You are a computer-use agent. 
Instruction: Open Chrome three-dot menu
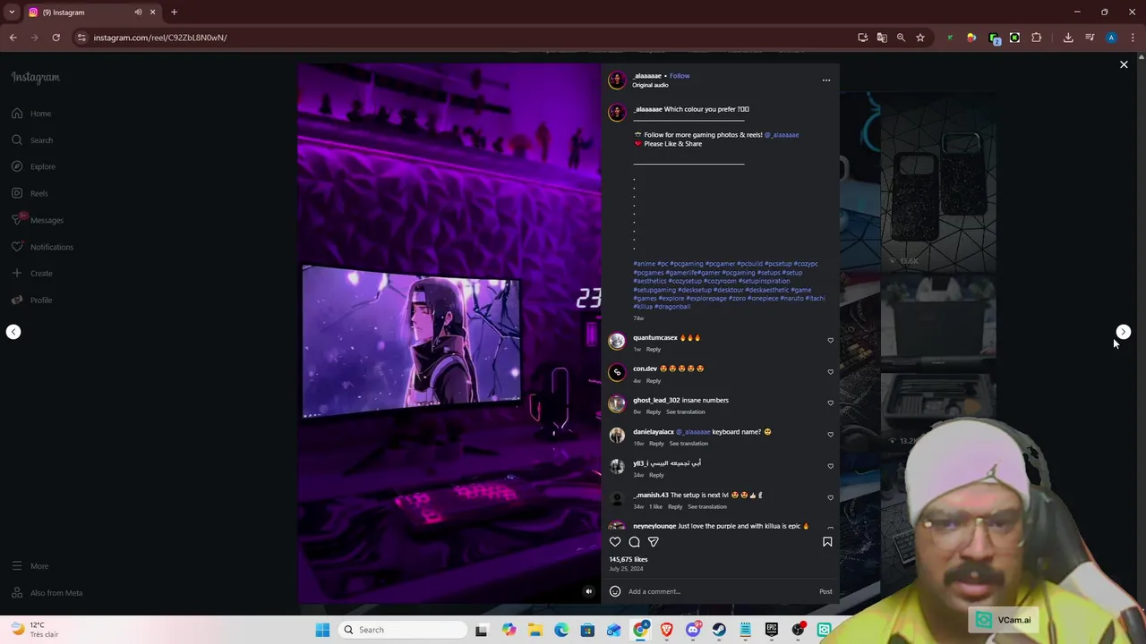pos(1133,38)
